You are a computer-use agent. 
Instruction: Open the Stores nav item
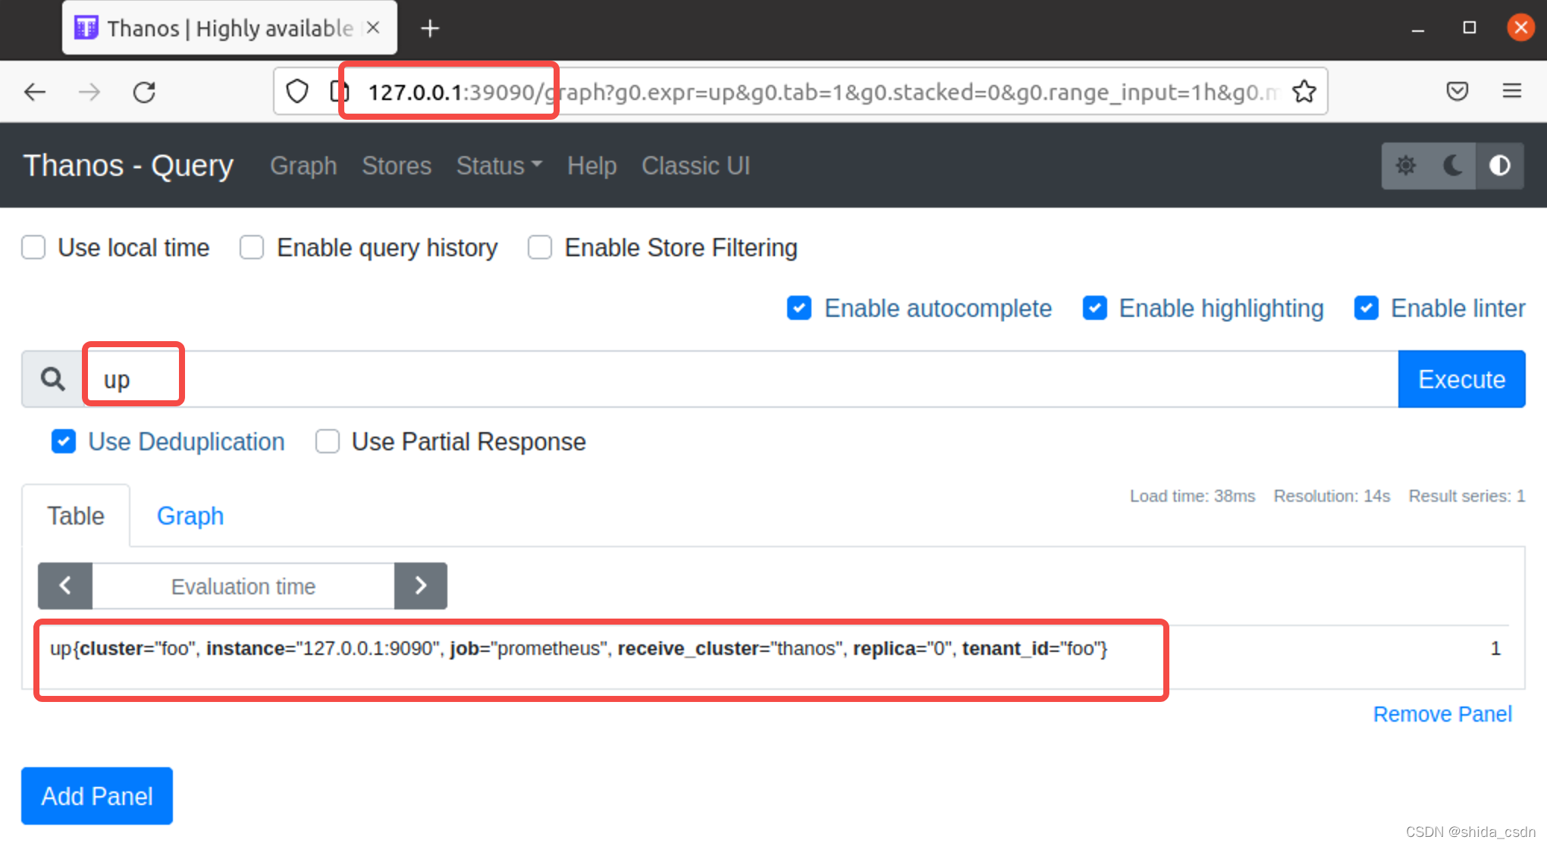(x=397, y=165)
